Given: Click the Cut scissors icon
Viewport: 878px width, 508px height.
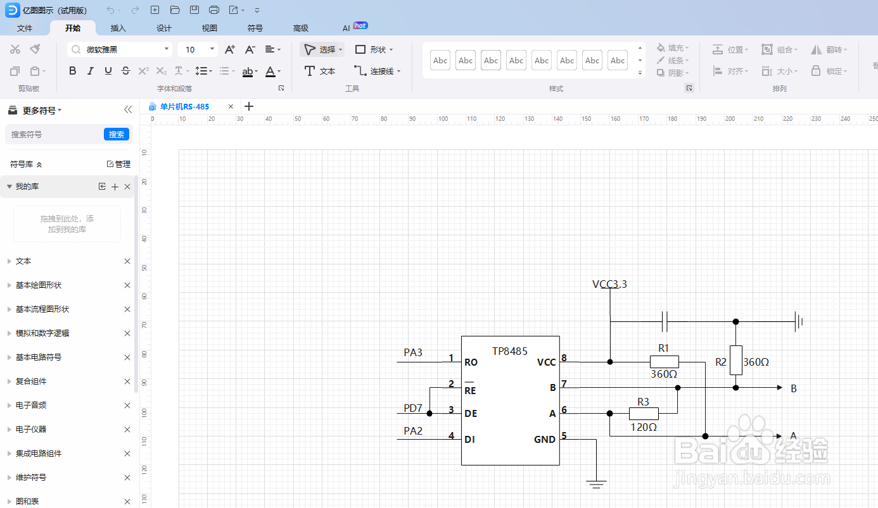Looking at the screenshot, I should [x=16, y=49].
